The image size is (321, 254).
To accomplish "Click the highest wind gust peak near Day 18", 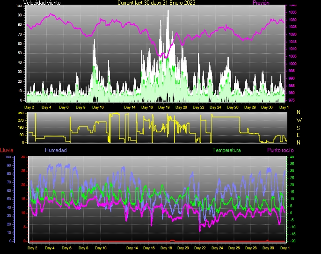I will (x=168, y=11).
